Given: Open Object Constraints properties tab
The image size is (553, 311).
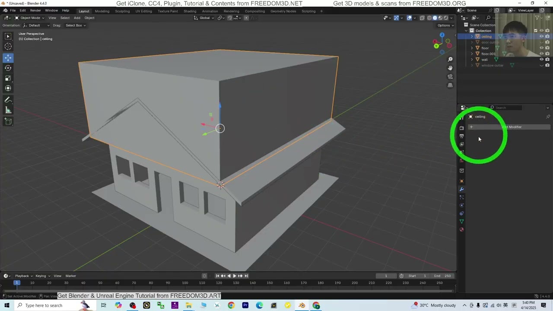Looking at the screenshot, I should 461,213.
